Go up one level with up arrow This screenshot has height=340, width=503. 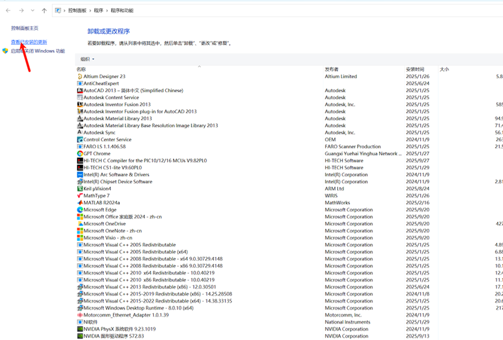coord(44,10)
